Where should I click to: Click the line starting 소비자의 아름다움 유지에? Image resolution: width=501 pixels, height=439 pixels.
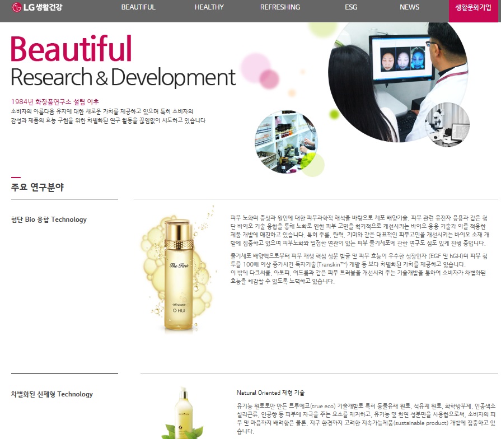click(x=102, y=111)
